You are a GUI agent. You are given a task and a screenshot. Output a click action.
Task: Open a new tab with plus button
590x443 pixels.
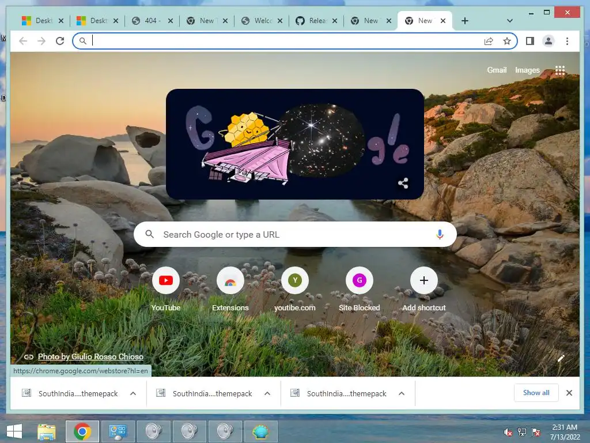click(465, 21)
